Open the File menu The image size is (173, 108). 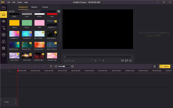[9, 2]
